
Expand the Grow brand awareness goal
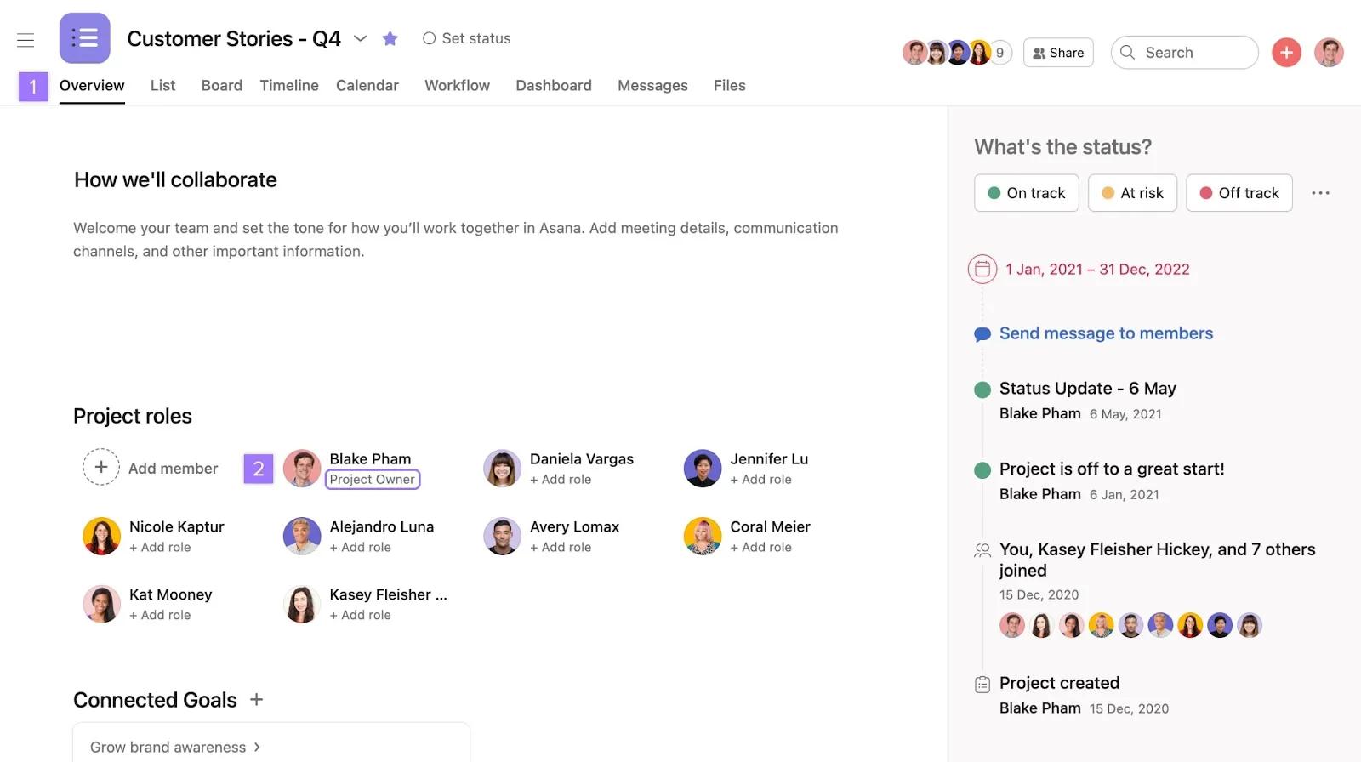[175, 747]
